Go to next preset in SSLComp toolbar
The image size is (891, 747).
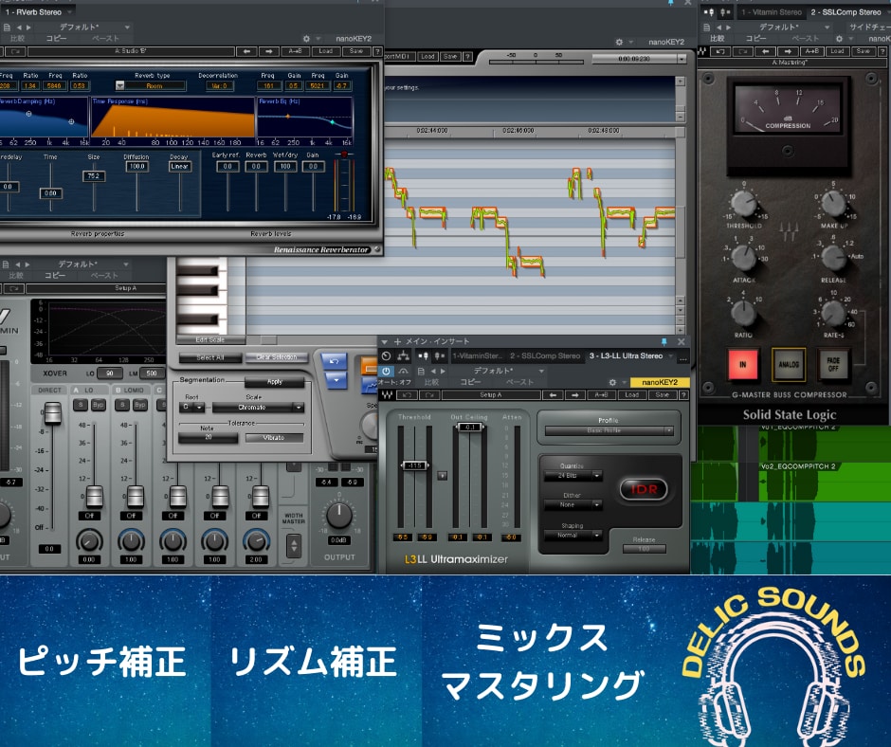pos(788,51)
